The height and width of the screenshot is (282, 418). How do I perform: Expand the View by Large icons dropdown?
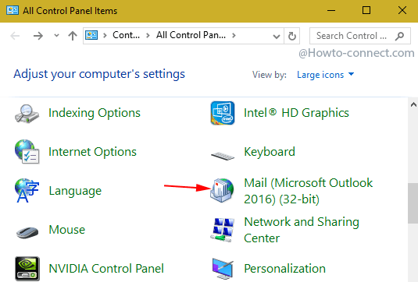(x=326, y=75)
